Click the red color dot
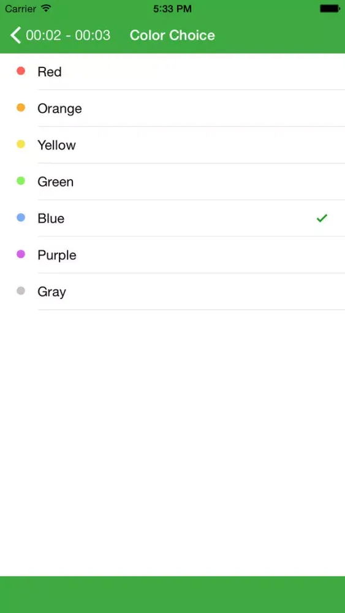This screenshot has width=345, height=613. pyautogui.click(x=21, y=70)
